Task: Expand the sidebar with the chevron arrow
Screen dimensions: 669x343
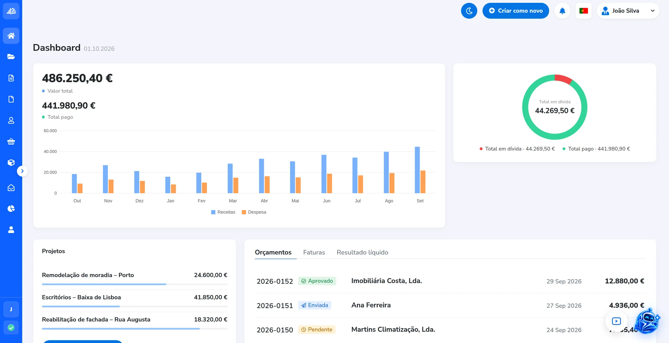Action: click(22, 171)
